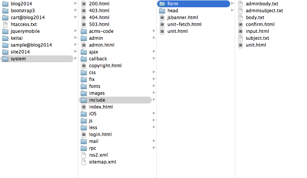Select the adminbody.txt document icon
This screenshot has width=307, height=178.
point(240,4)
